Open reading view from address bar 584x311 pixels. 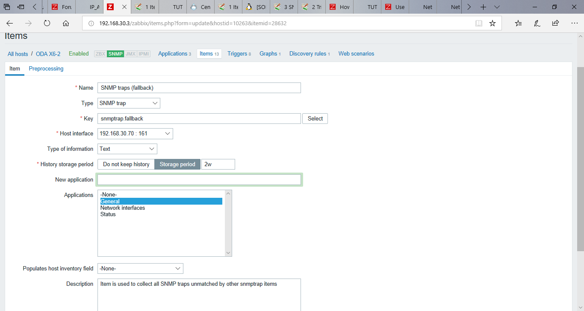479,23
